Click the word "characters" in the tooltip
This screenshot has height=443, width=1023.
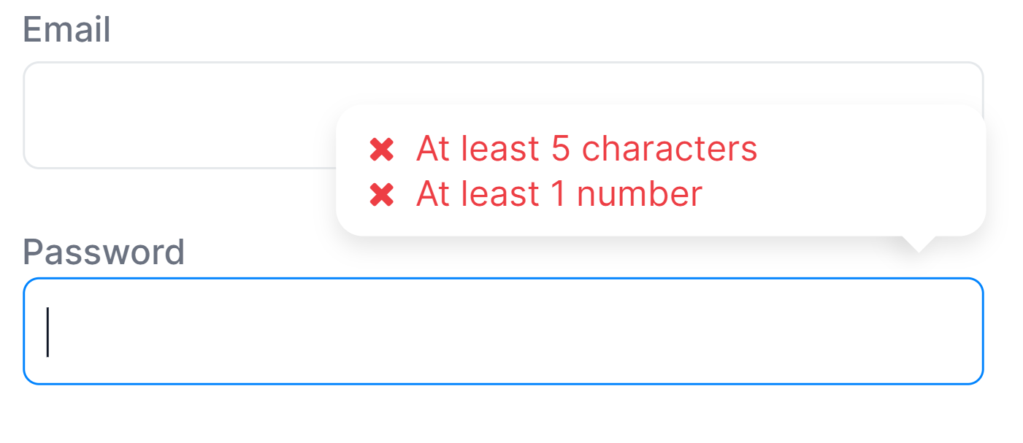coord(670,149)
